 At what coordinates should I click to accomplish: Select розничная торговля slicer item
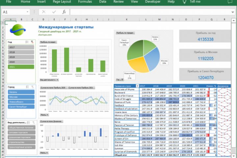tap(21, 137)
